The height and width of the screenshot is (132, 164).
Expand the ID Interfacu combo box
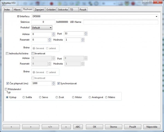click(x=157, y=16)
